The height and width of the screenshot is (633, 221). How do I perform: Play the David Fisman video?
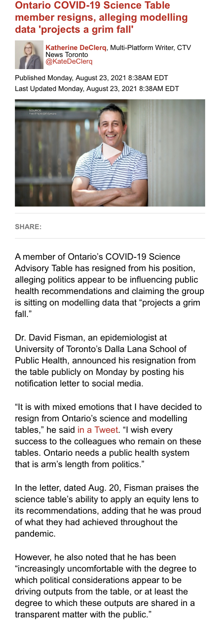pos(112,152)
